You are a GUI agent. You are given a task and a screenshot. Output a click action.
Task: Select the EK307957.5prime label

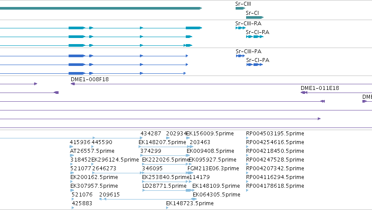coord(94,186)
